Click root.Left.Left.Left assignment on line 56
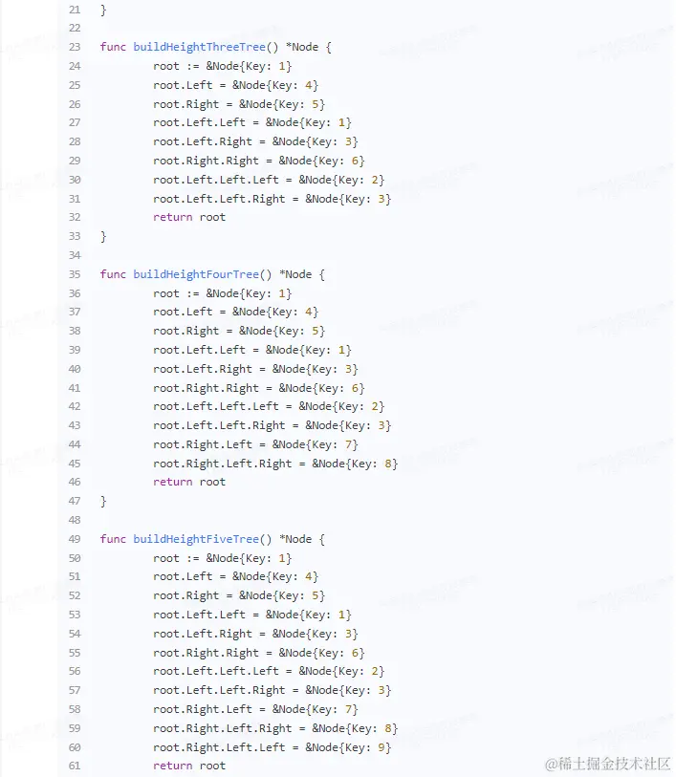Screen dimensions: 676x777 coord(269,671)
